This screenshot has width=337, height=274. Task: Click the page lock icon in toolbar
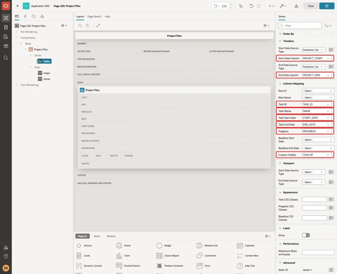241,6
